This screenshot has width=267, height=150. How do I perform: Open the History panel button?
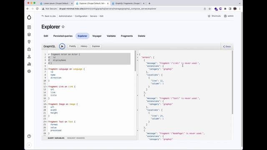point(84,46)
